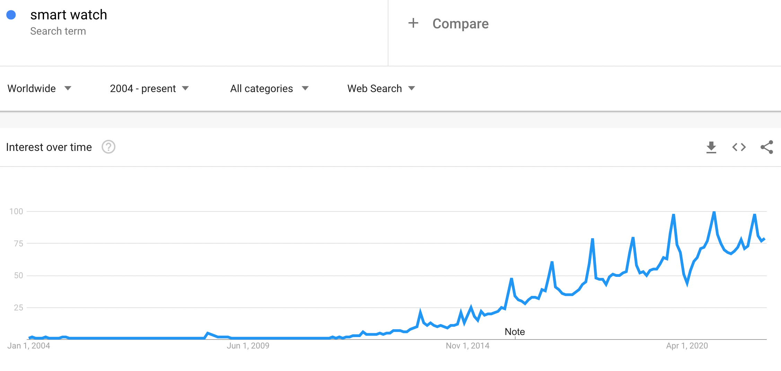Edit the smart watch search term
Screen dimensions: 781x371
pyautogui.click(x=69, y=15)
